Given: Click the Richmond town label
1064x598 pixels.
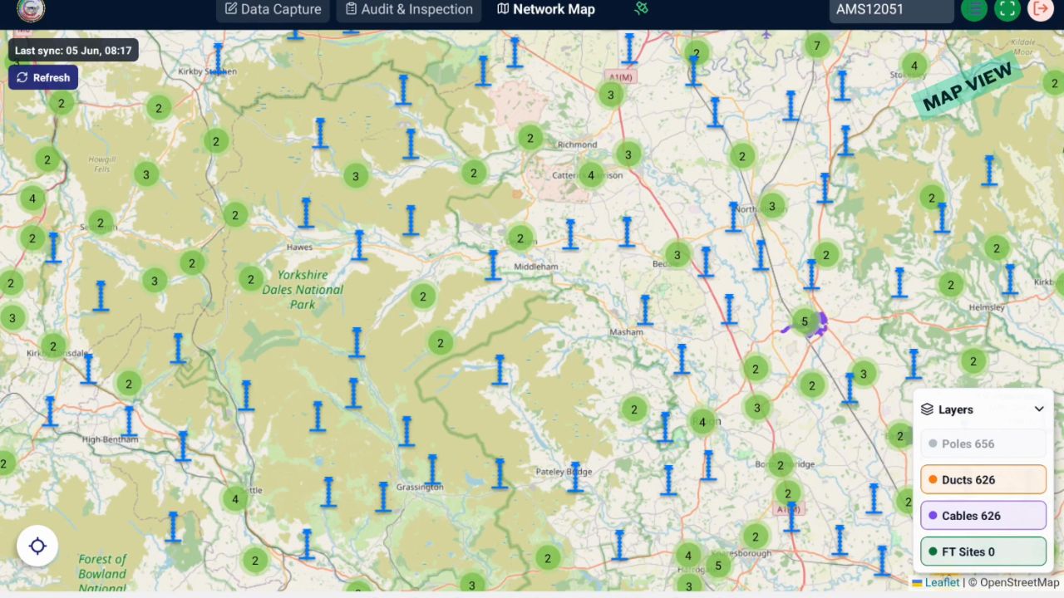Looking at the screenshot, I should tap(577, 145).
